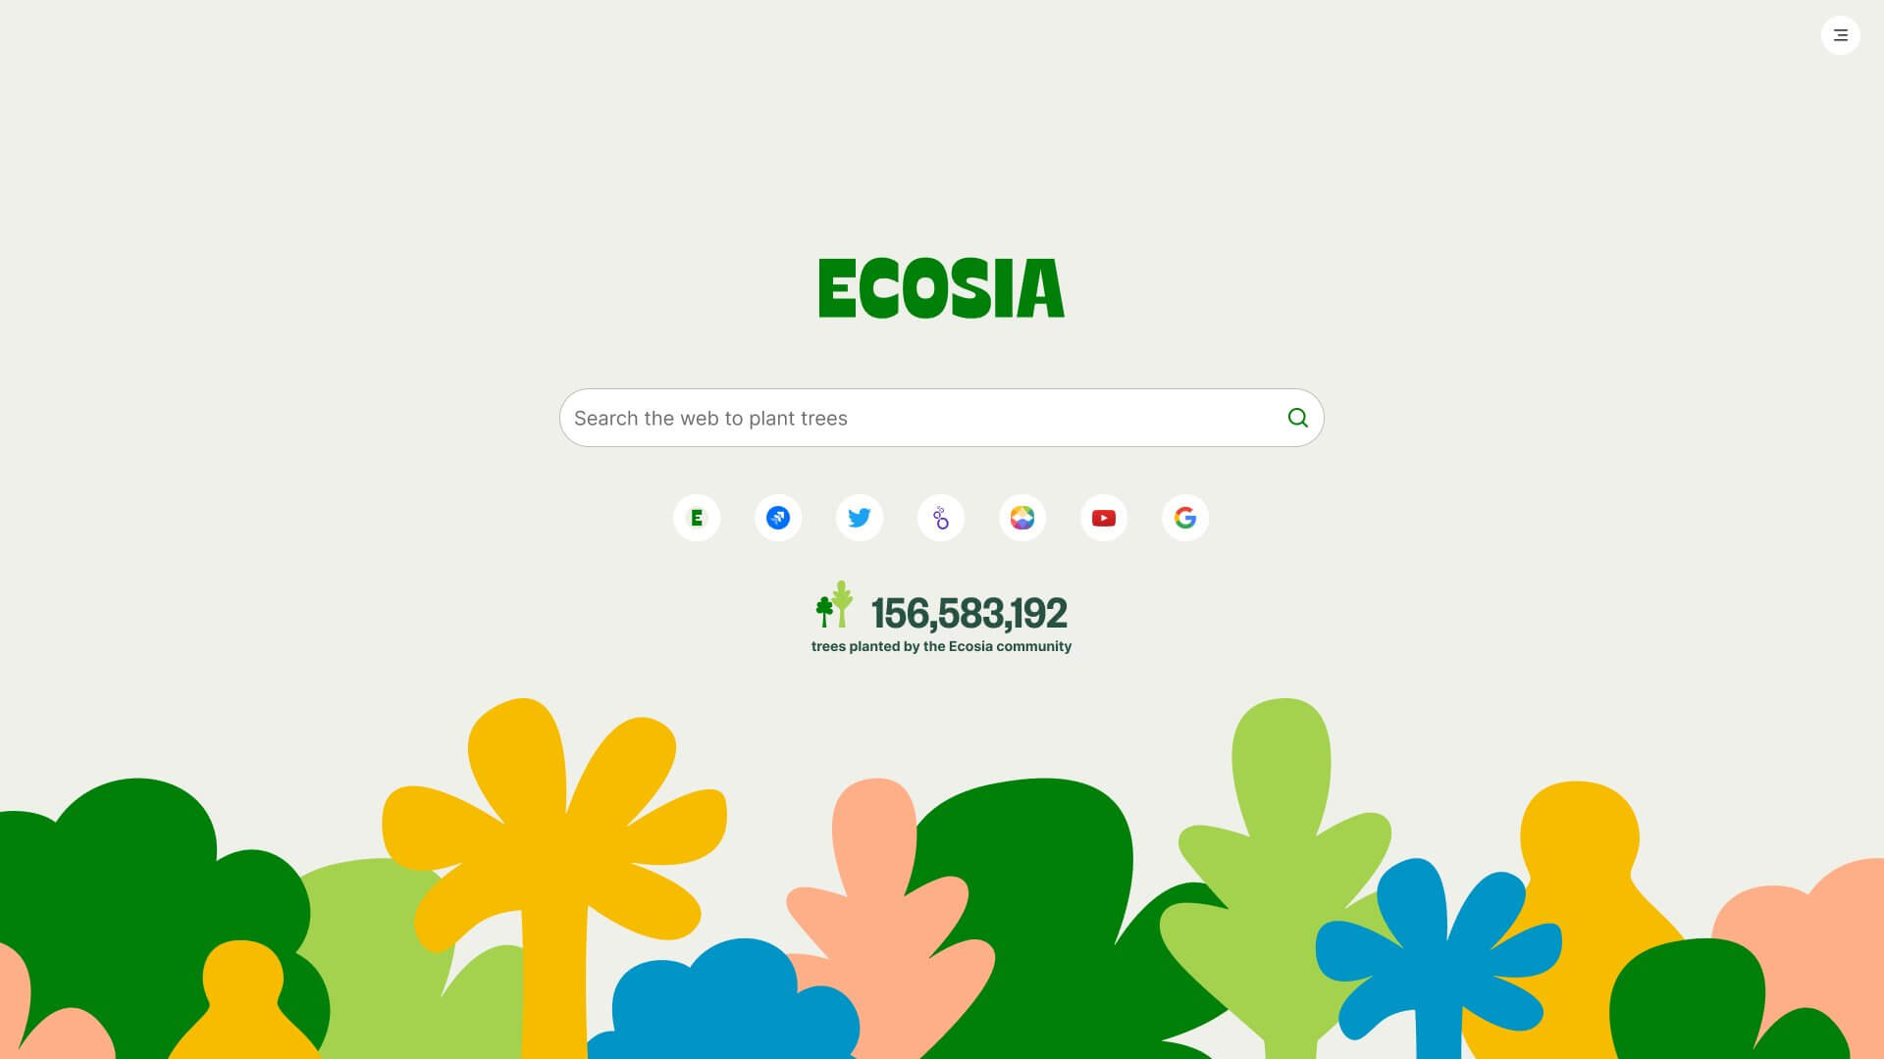The height and width of the screenshot is (1059, 1884).
Task: Click the search input field
Action: (x=941, y=418)
